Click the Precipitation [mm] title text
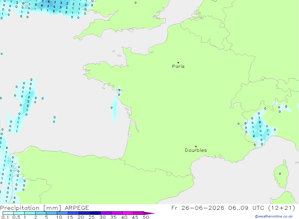The height and width of the screenshot is (219, 299). click(x=30, y=208)
